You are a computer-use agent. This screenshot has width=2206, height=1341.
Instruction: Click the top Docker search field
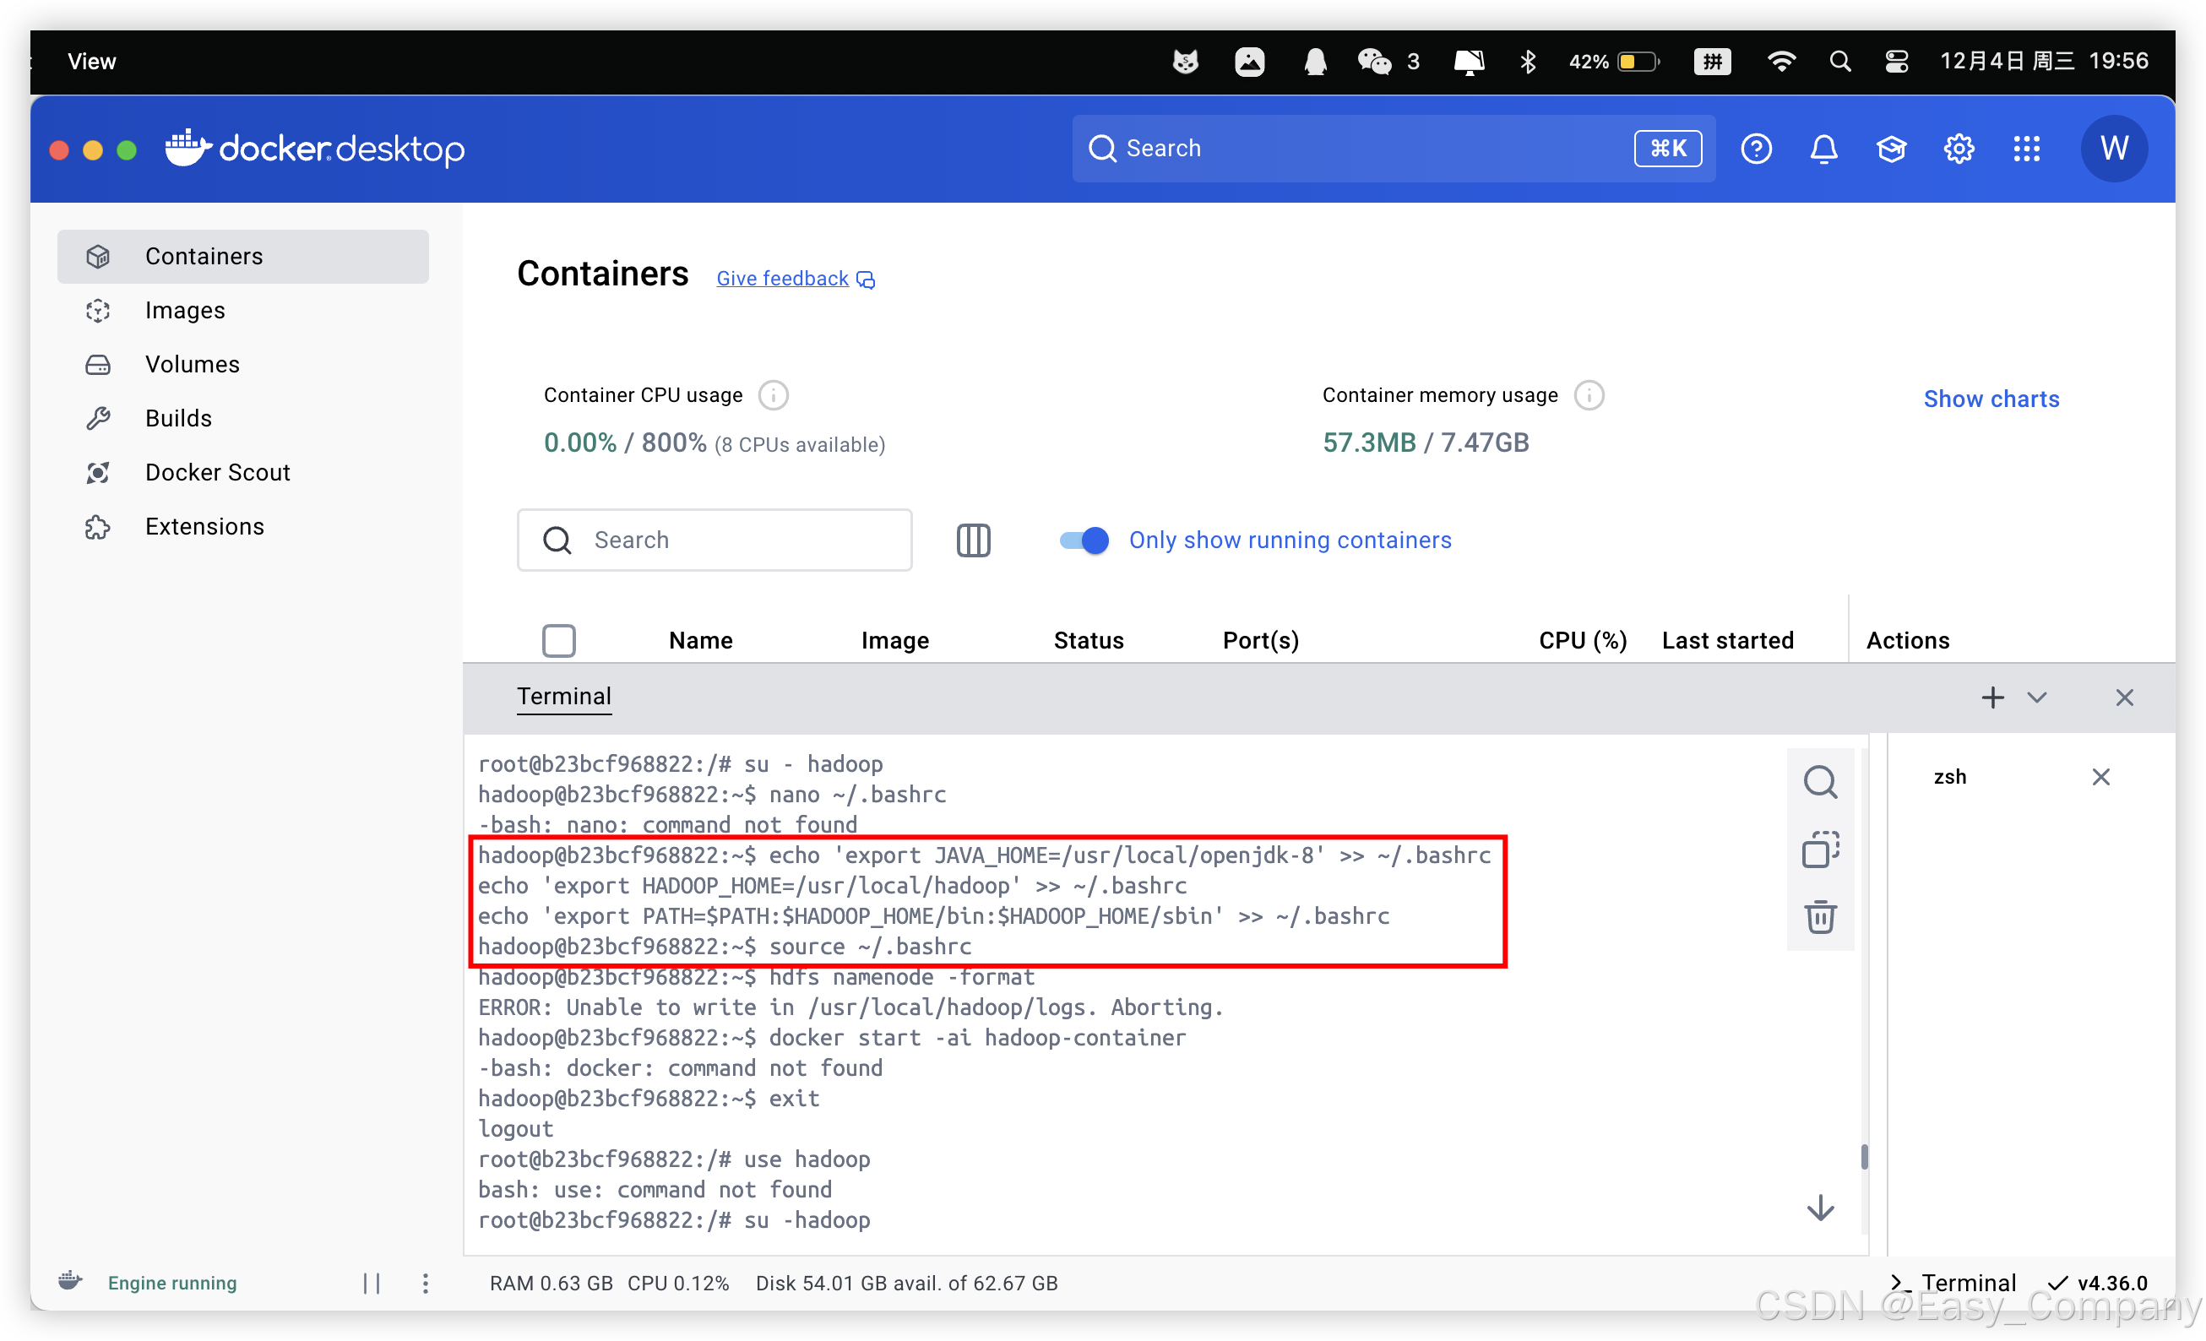pos(1393,148)
